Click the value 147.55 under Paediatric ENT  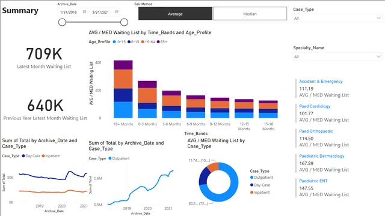coord(306,188)
